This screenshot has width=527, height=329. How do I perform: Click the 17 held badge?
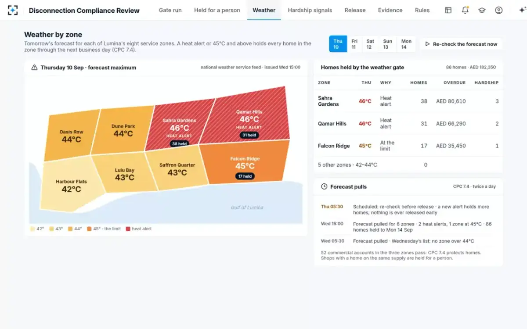pyautogui.click(x=245, y=176)
